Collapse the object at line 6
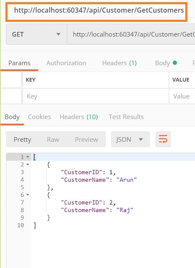Screen dimensions: 195x268 (28, 195)
